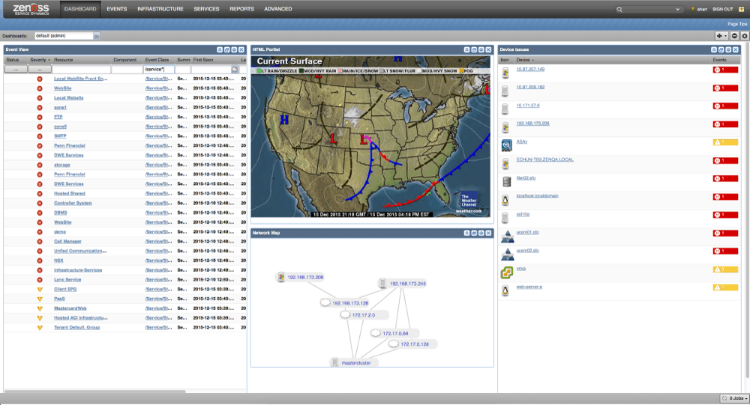Screen dimensions: 750x405
Task: Click the weather map image
Action: [370, 136]
